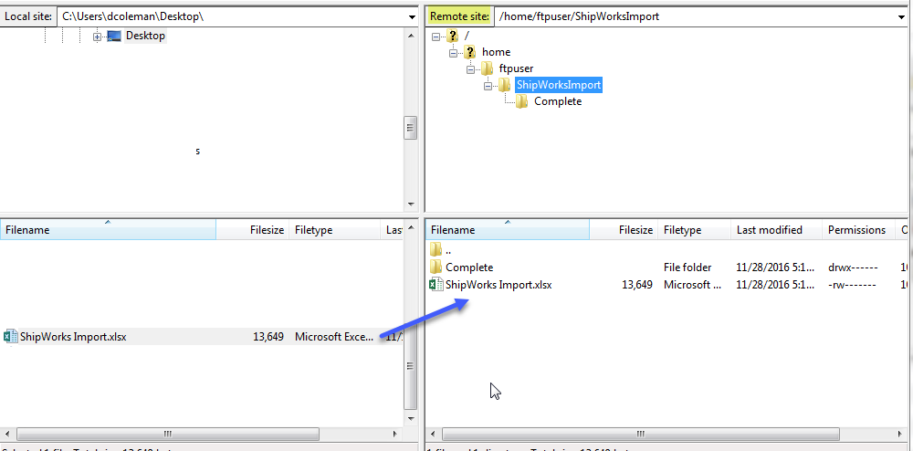Sort remote files by Permissions column

pyautogui.click(x=858, y=230)
